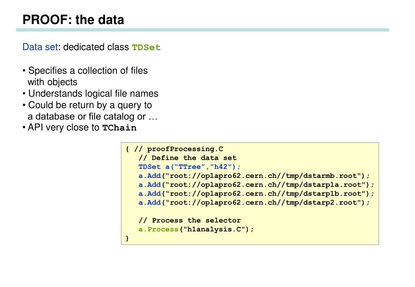Select the TDSet a("TTree","h42") code line
This screenshot has height=287, width=415.
[x=189, y=167]
